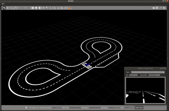Pause the simulation

(x=26, y=108)
